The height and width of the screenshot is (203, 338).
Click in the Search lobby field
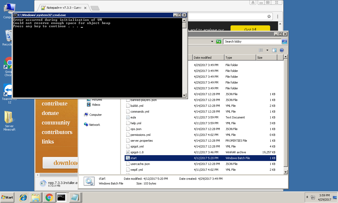coord(252,41)
